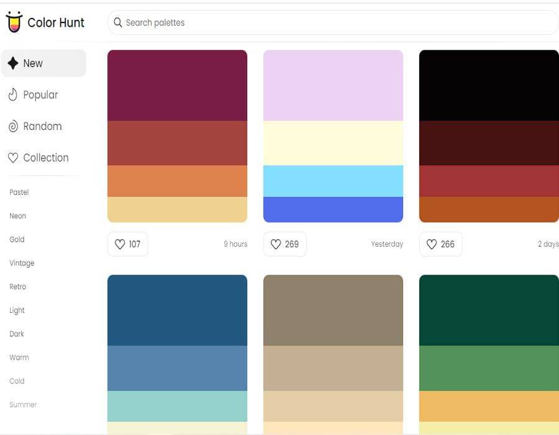
Task: Pick the light lavender color swatch
Action: (x=333, y=85)
